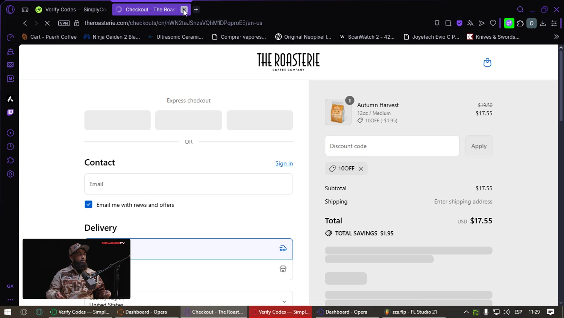Click the Opera GX logo menu

point(10,9)
